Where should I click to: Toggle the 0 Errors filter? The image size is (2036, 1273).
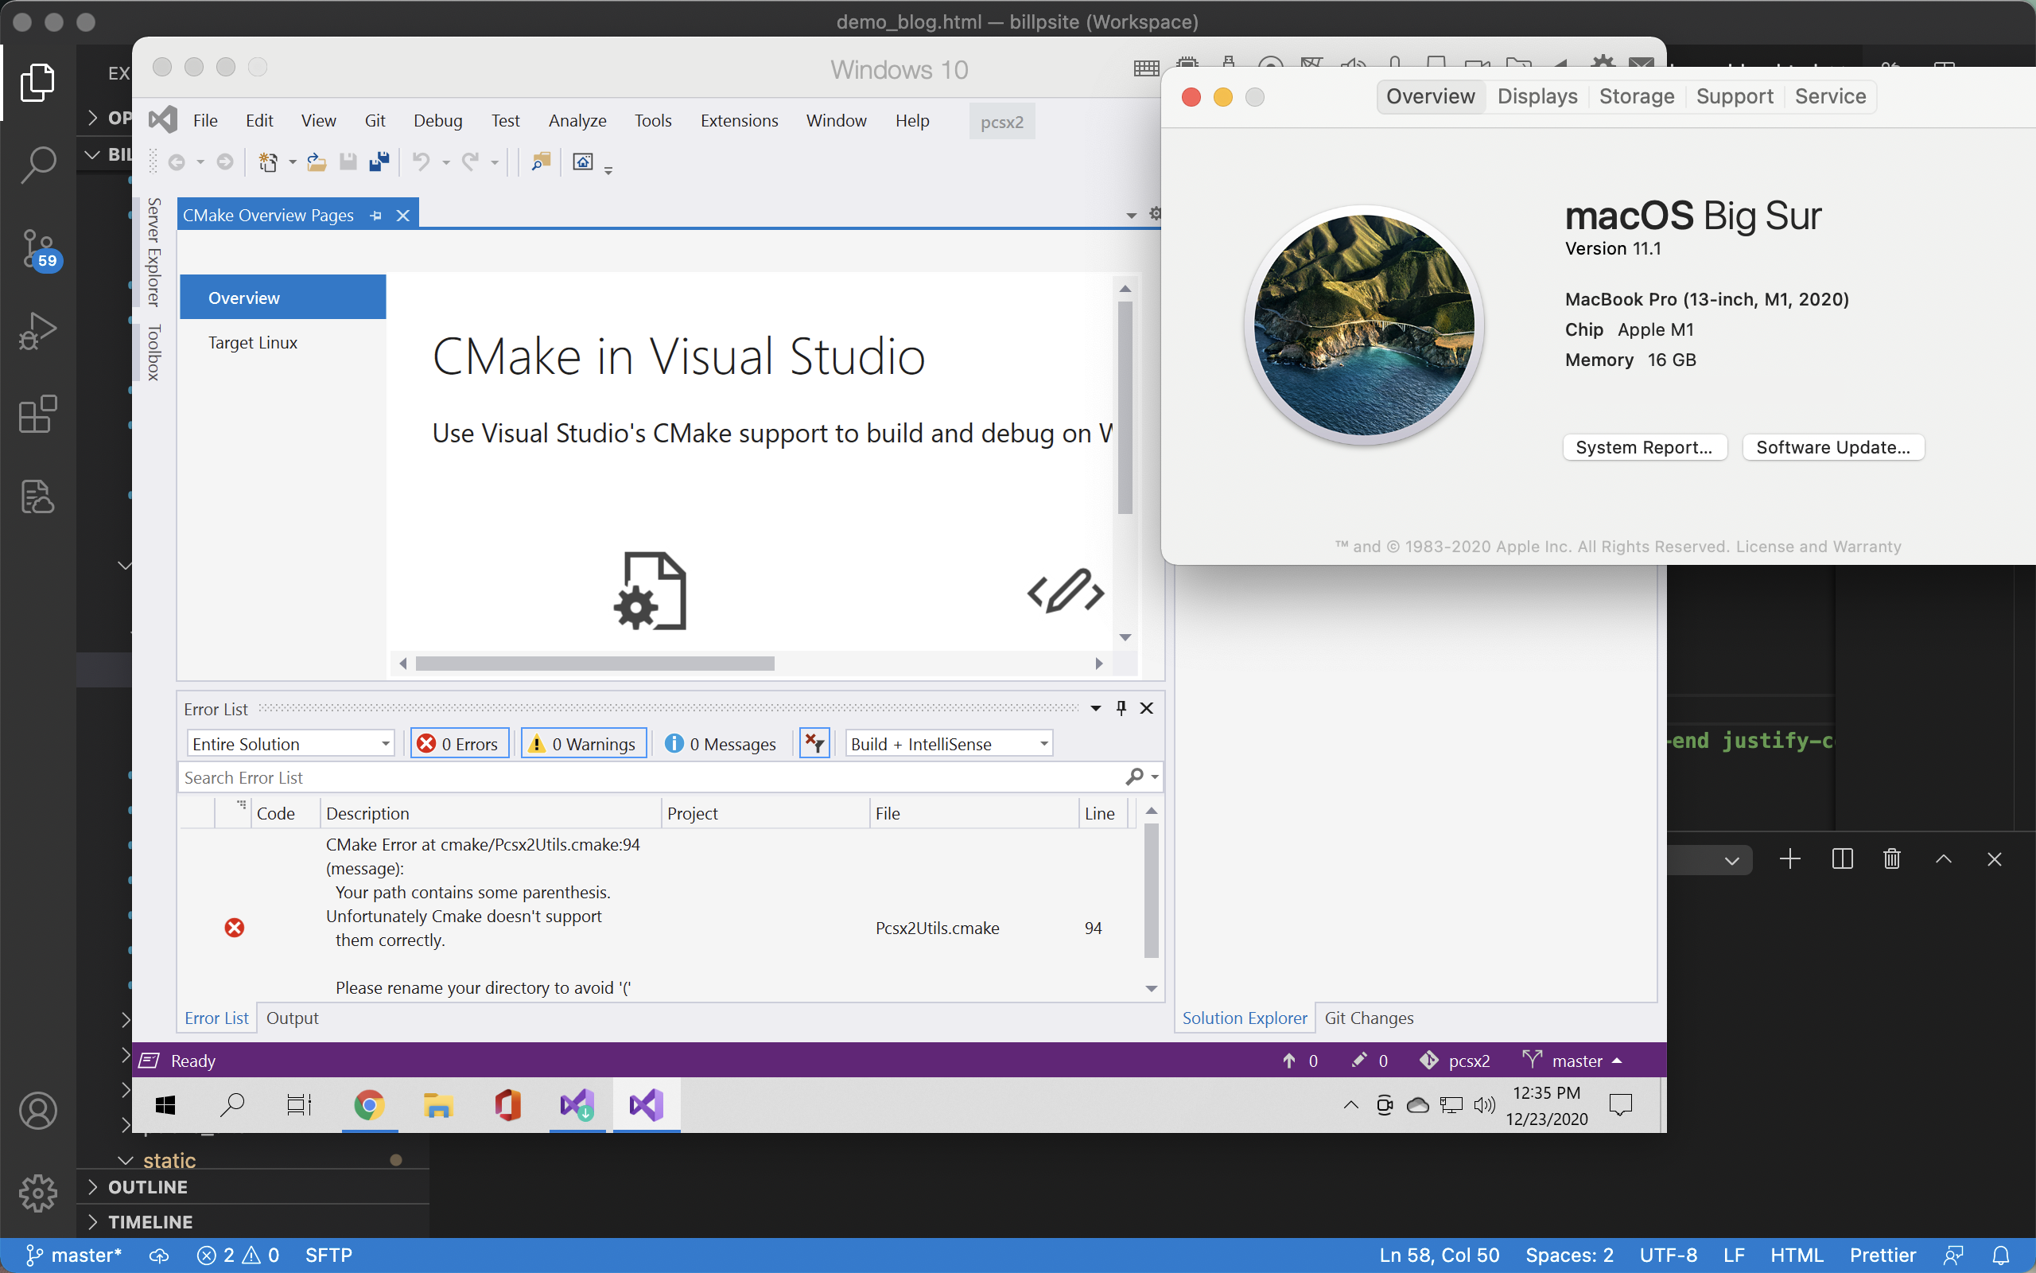pyautogui.click(x=460, y=743)
